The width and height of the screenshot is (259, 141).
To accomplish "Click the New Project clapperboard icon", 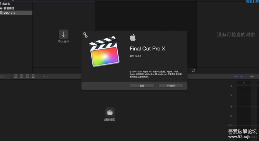I will (x=110, y=112).
